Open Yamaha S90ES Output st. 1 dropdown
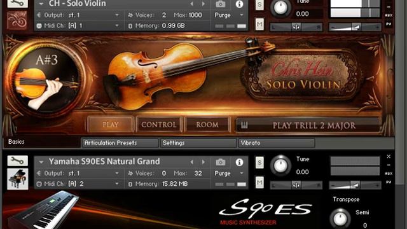The height and width of the screenshot is (229, 407). [x=117, y=173]
